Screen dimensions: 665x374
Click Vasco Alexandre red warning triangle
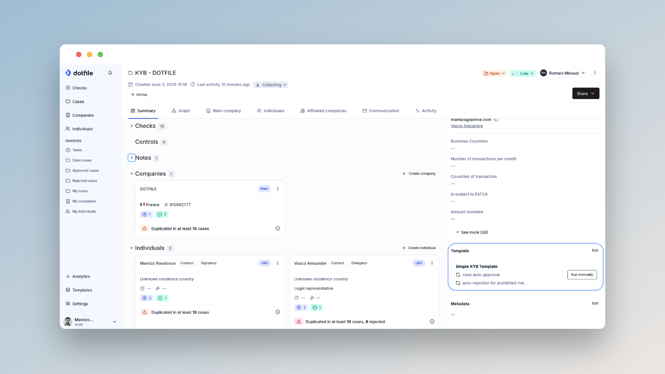click(x=299, y=321)
